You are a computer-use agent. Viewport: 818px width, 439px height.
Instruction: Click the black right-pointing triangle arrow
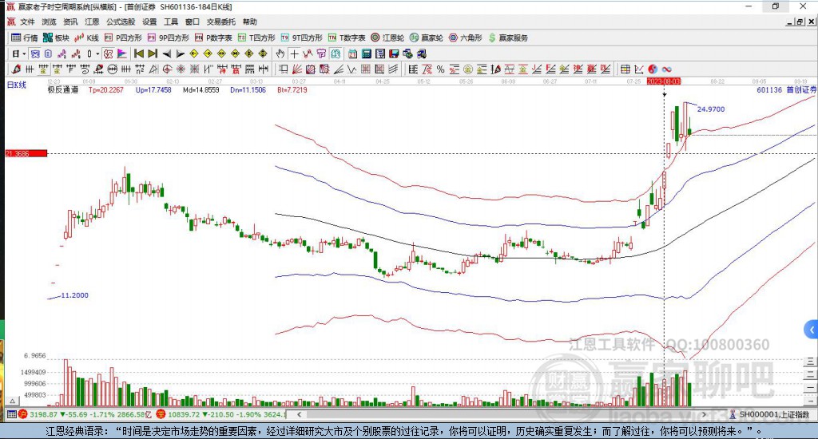(x=180, y=53)
